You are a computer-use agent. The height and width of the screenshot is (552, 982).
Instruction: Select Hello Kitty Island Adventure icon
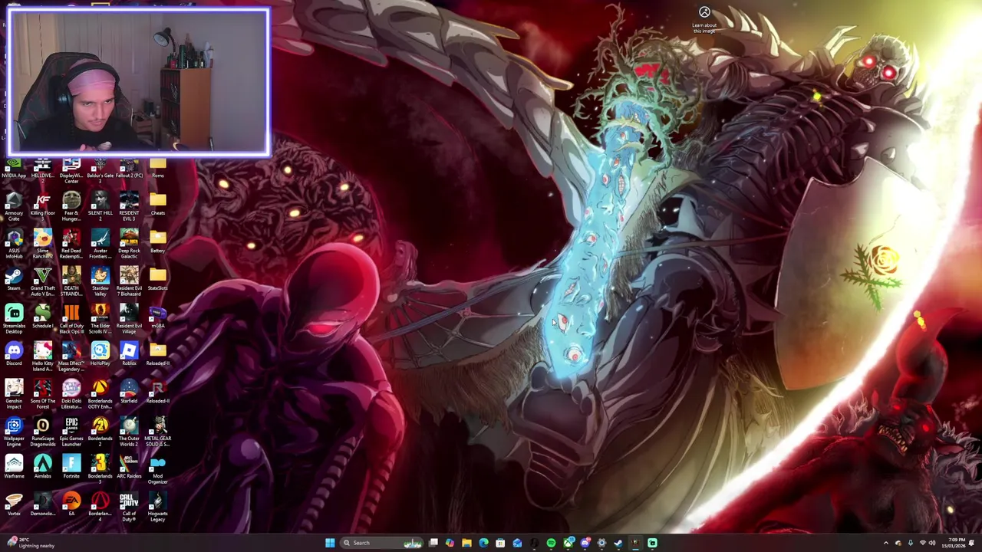coord(42,356)
